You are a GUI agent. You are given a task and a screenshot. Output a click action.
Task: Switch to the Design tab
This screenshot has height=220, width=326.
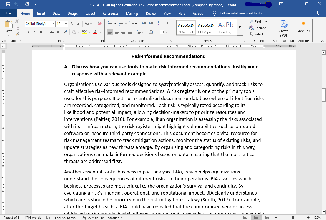[x=72, y=14]
